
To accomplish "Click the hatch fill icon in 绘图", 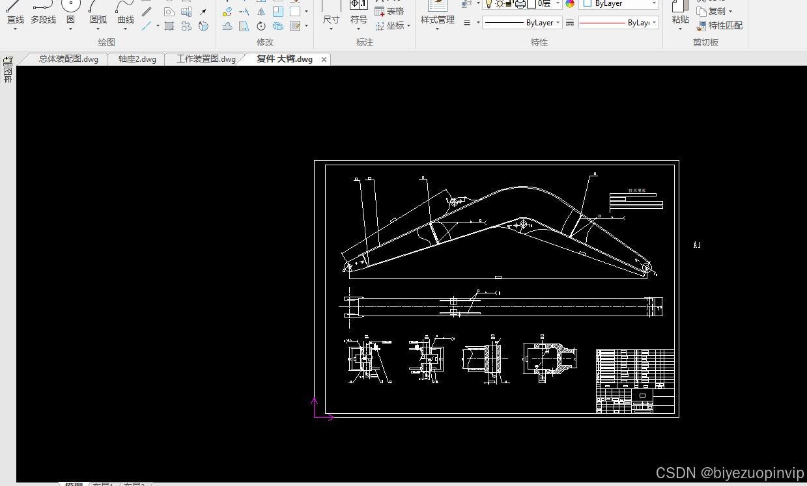I will [x=169, y=26].
